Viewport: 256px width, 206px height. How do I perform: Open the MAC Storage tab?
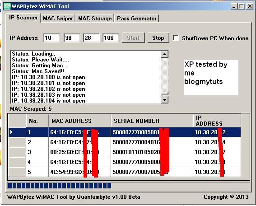pyautogui.click(x=95, y=19)
